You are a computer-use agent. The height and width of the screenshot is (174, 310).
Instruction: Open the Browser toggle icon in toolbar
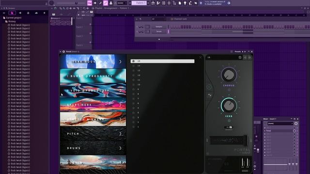pyautogui.click(x=174, y=3)
